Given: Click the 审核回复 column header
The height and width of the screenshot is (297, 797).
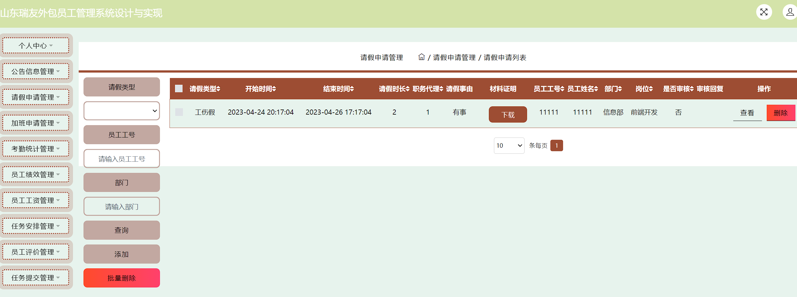Looking at the screenshot, I should [710, 89].
